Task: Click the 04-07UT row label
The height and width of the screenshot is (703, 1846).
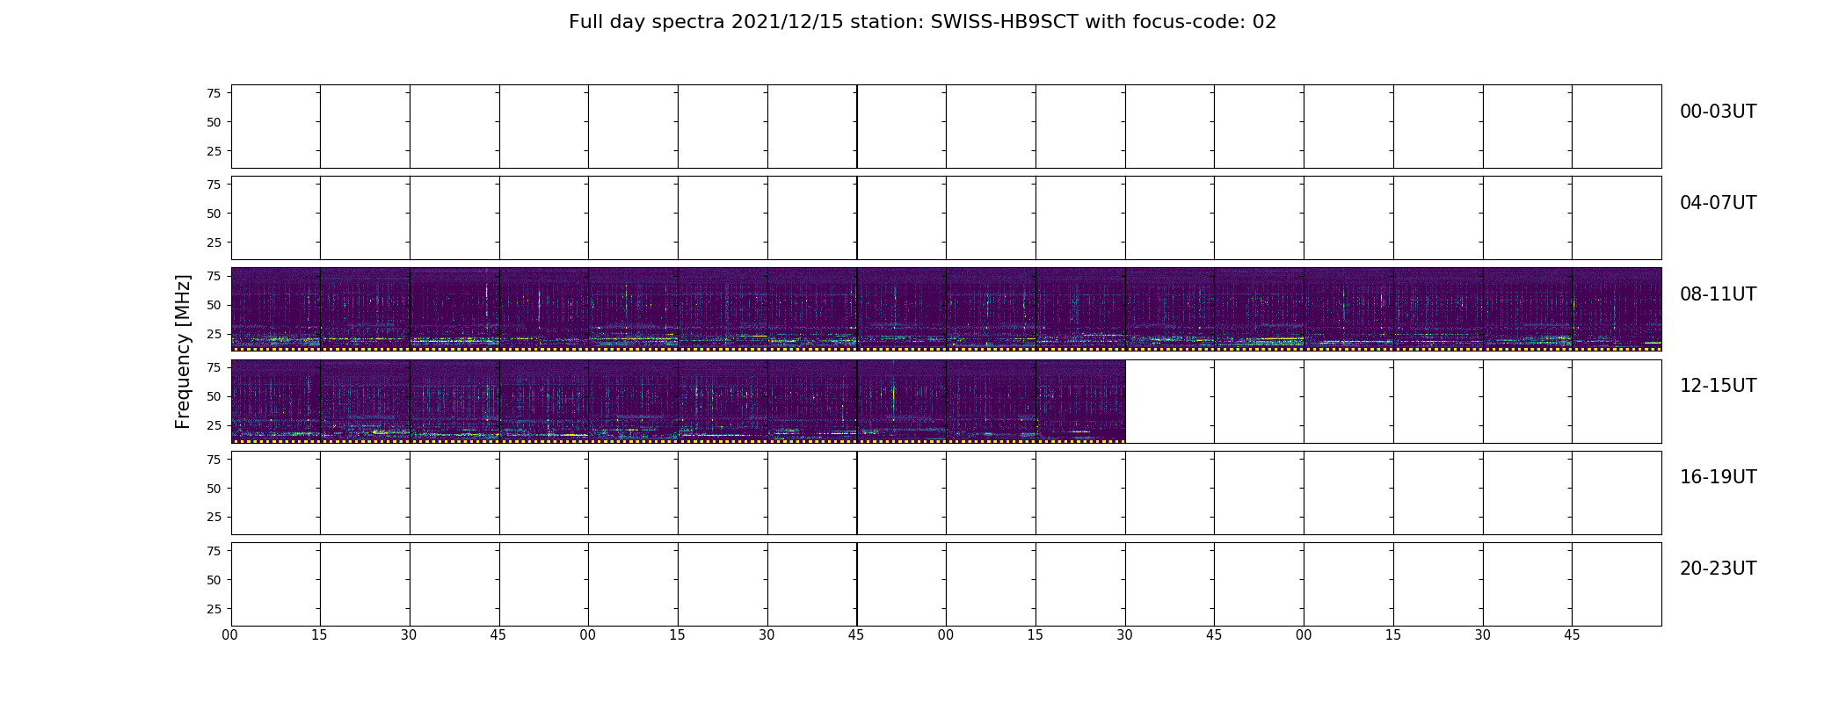Action: click(1718, 203)
